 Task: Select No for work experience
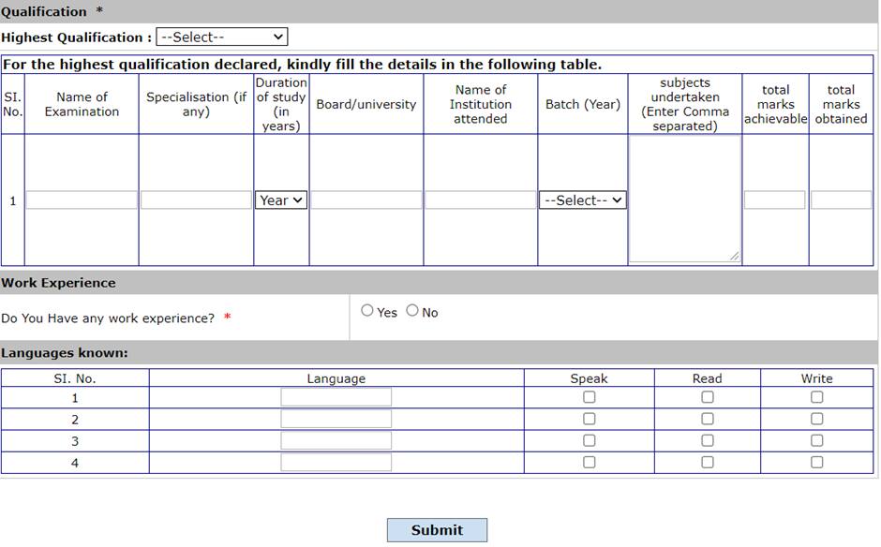[412, 311]
